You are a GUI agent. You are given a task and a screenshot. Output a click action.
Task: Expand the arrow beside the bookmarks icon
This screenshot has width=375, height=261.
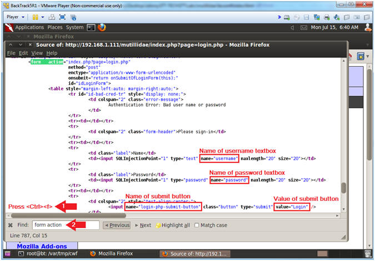pos(368,57)
